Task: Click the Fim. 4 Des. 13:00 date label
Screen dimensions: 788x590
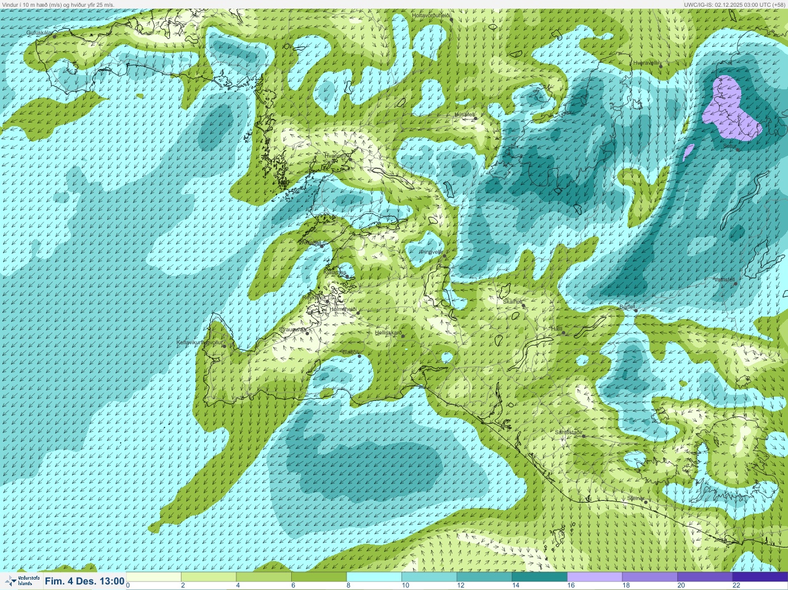Action: point(85,581)
